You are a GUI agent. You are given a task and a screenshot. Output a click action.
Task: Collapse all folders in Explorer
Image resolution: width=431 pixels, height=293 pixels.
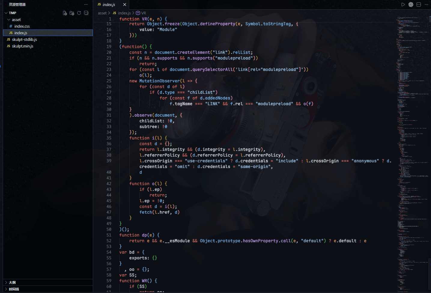86,13
